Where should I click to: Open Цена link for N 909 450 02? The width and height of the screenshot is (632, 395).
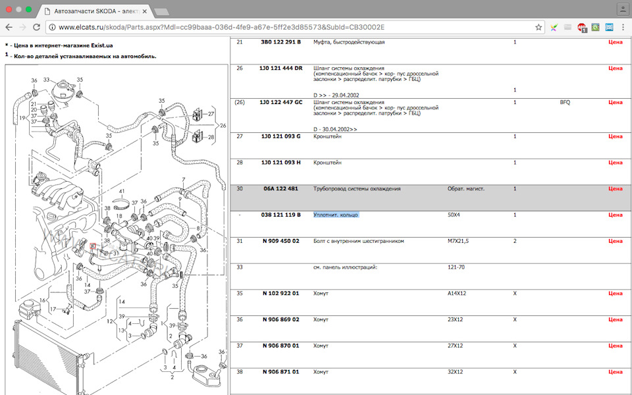pyautogui.click(x=615, y=241)
